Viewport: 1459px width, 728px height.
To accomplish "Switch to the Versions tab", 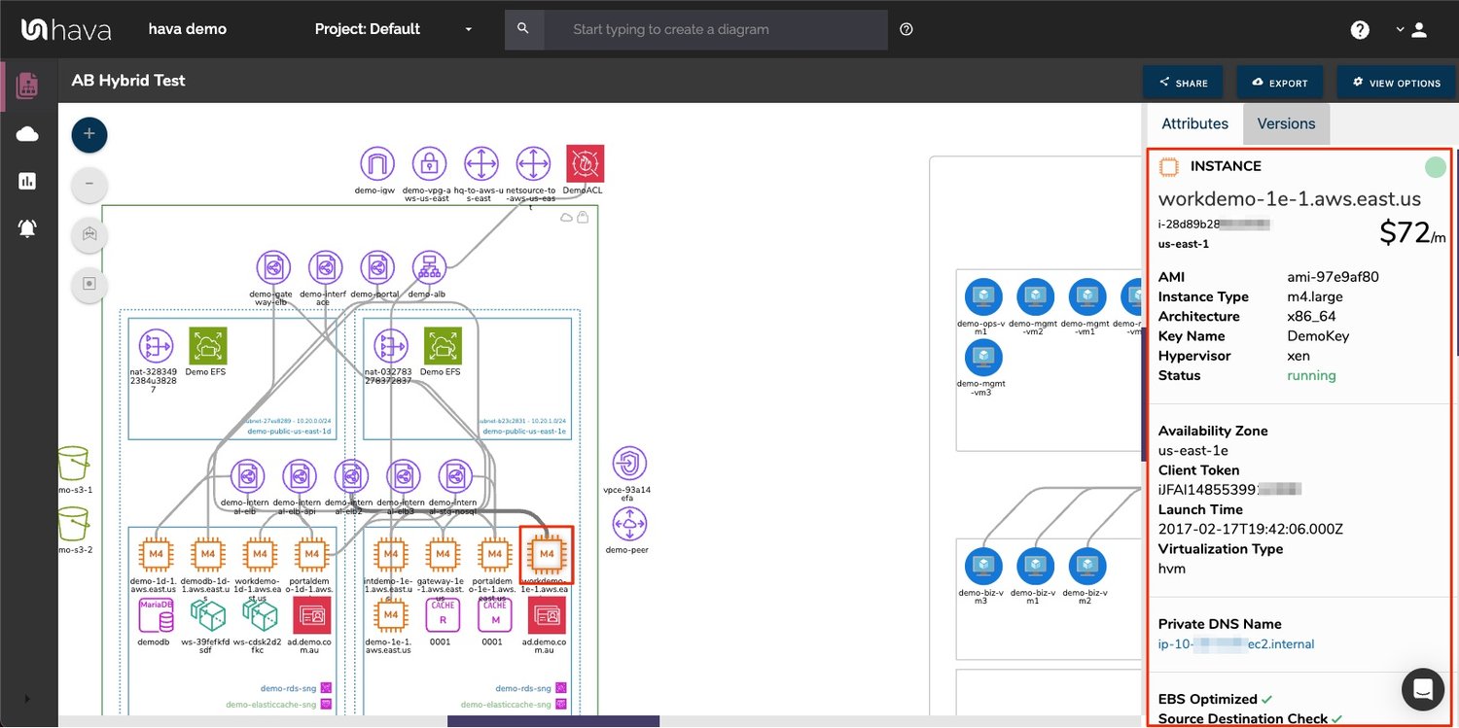I will click(x=1286, y=123).
